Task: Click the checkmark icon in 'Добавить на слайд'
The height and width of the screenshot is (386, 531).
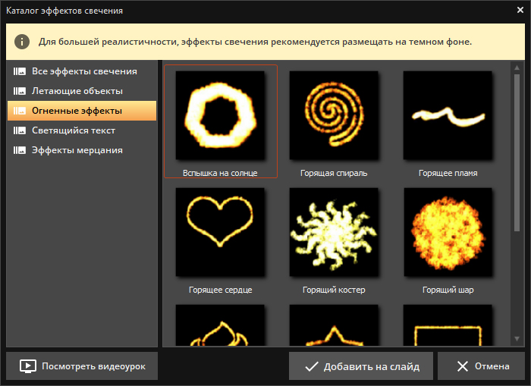Action: [312, 366]
